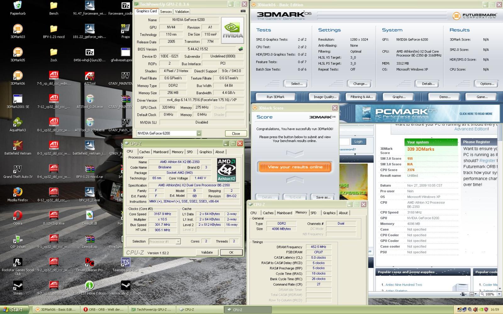Click OK button in CPU-Z
Screen dimensions: 503x314
click(x=231, y=252)
